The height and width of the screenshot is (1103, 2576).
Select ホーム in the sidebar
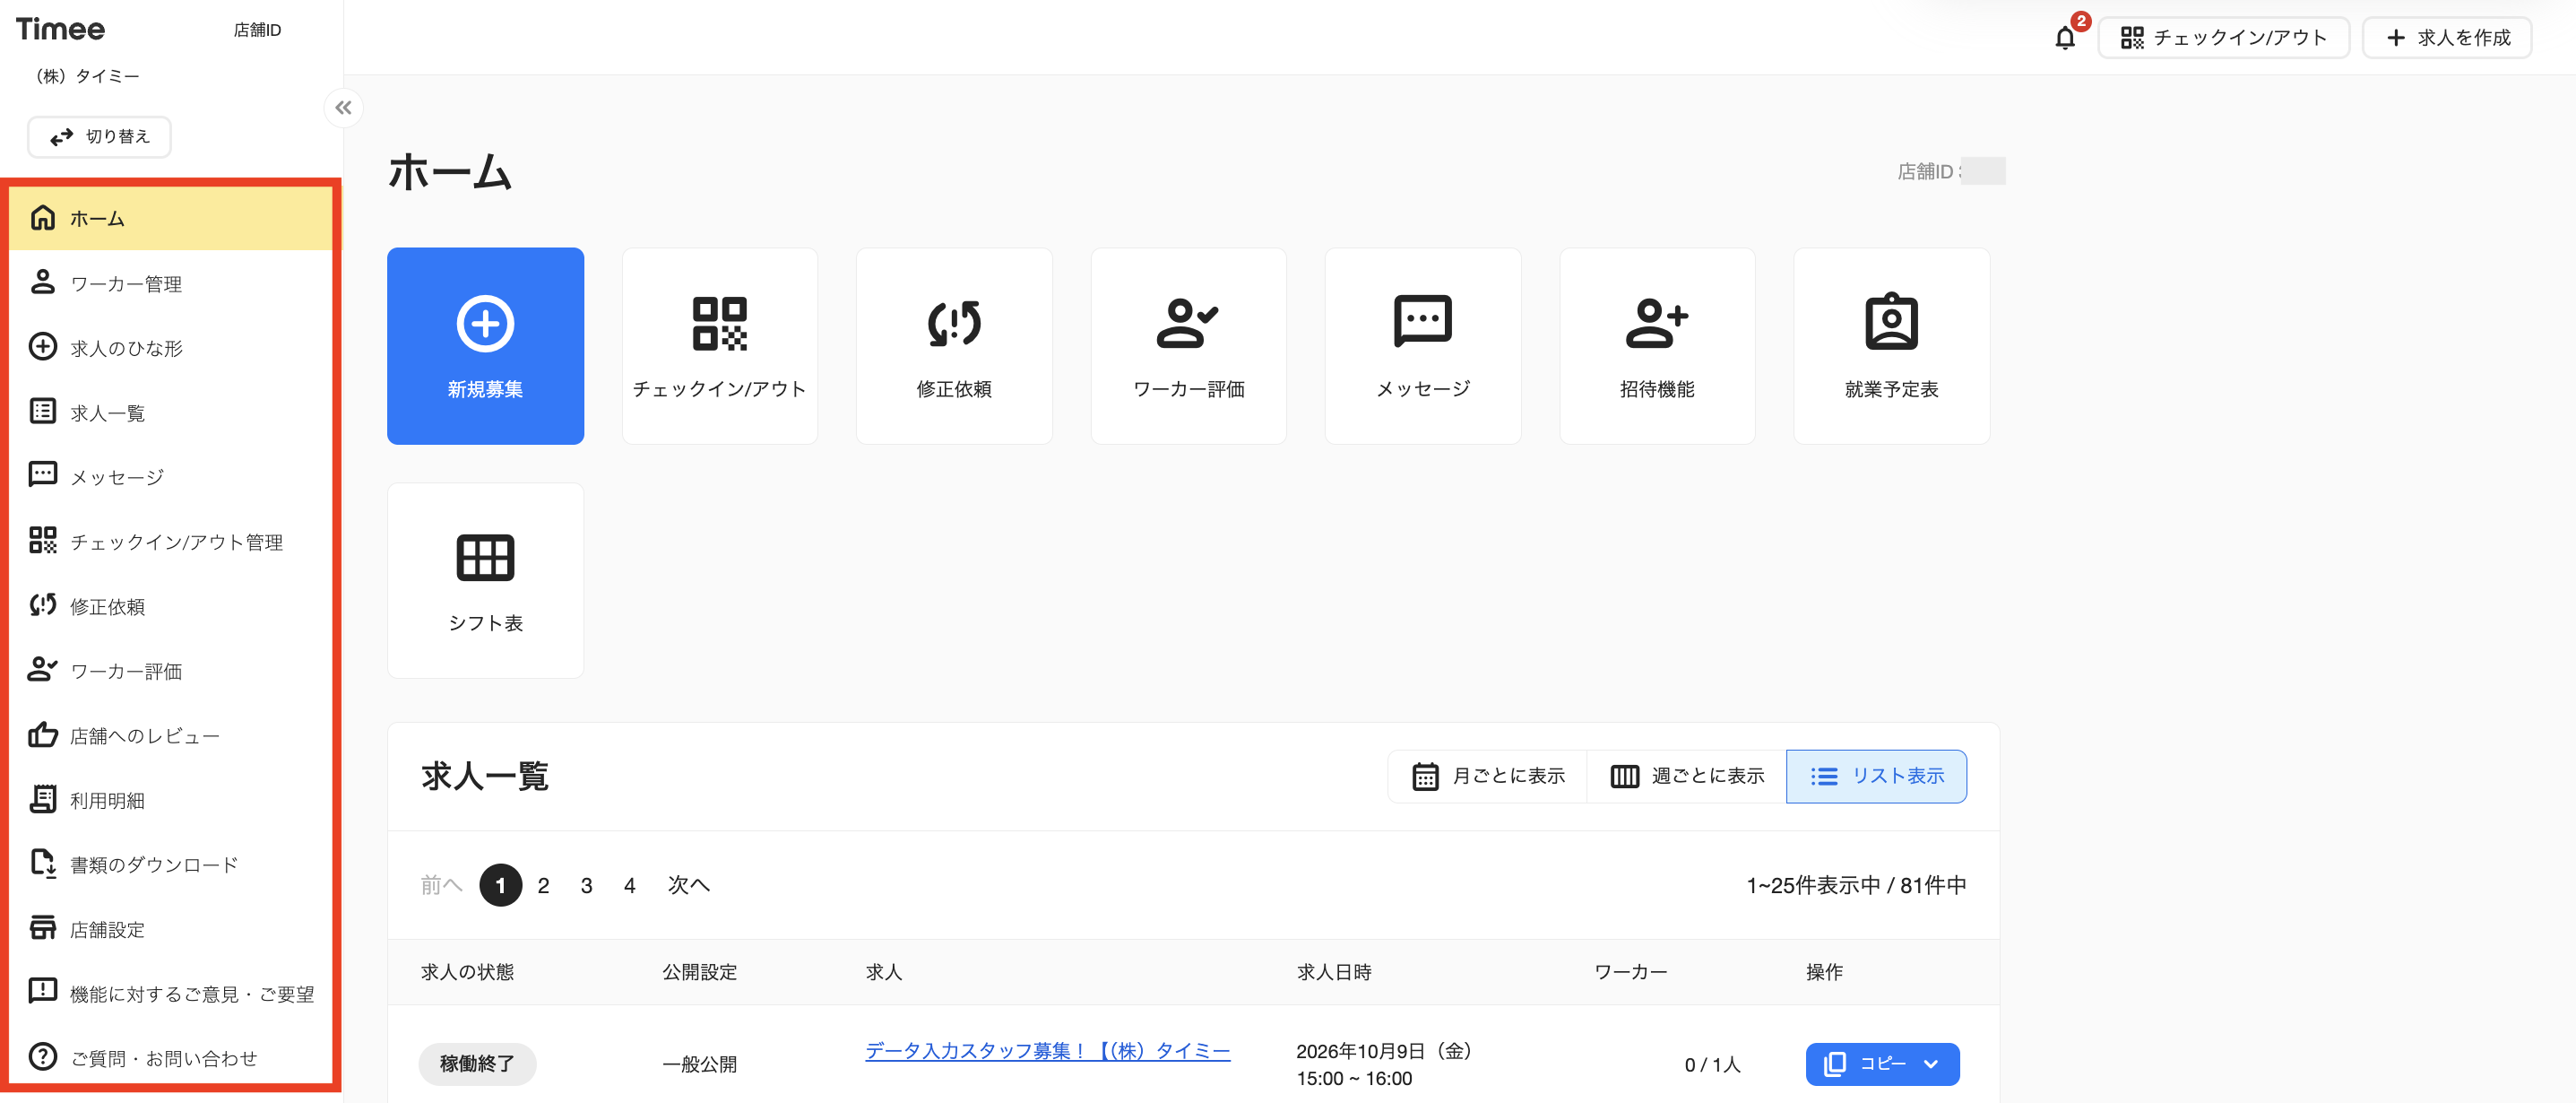(x=171, y=218)
